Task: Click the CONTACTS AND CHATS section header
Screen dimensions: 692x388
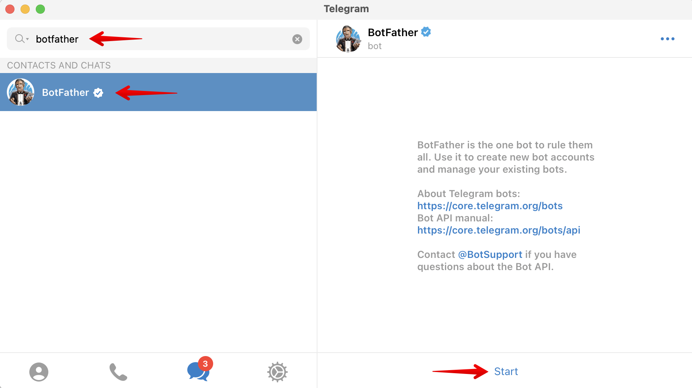Action: point(59,65)
